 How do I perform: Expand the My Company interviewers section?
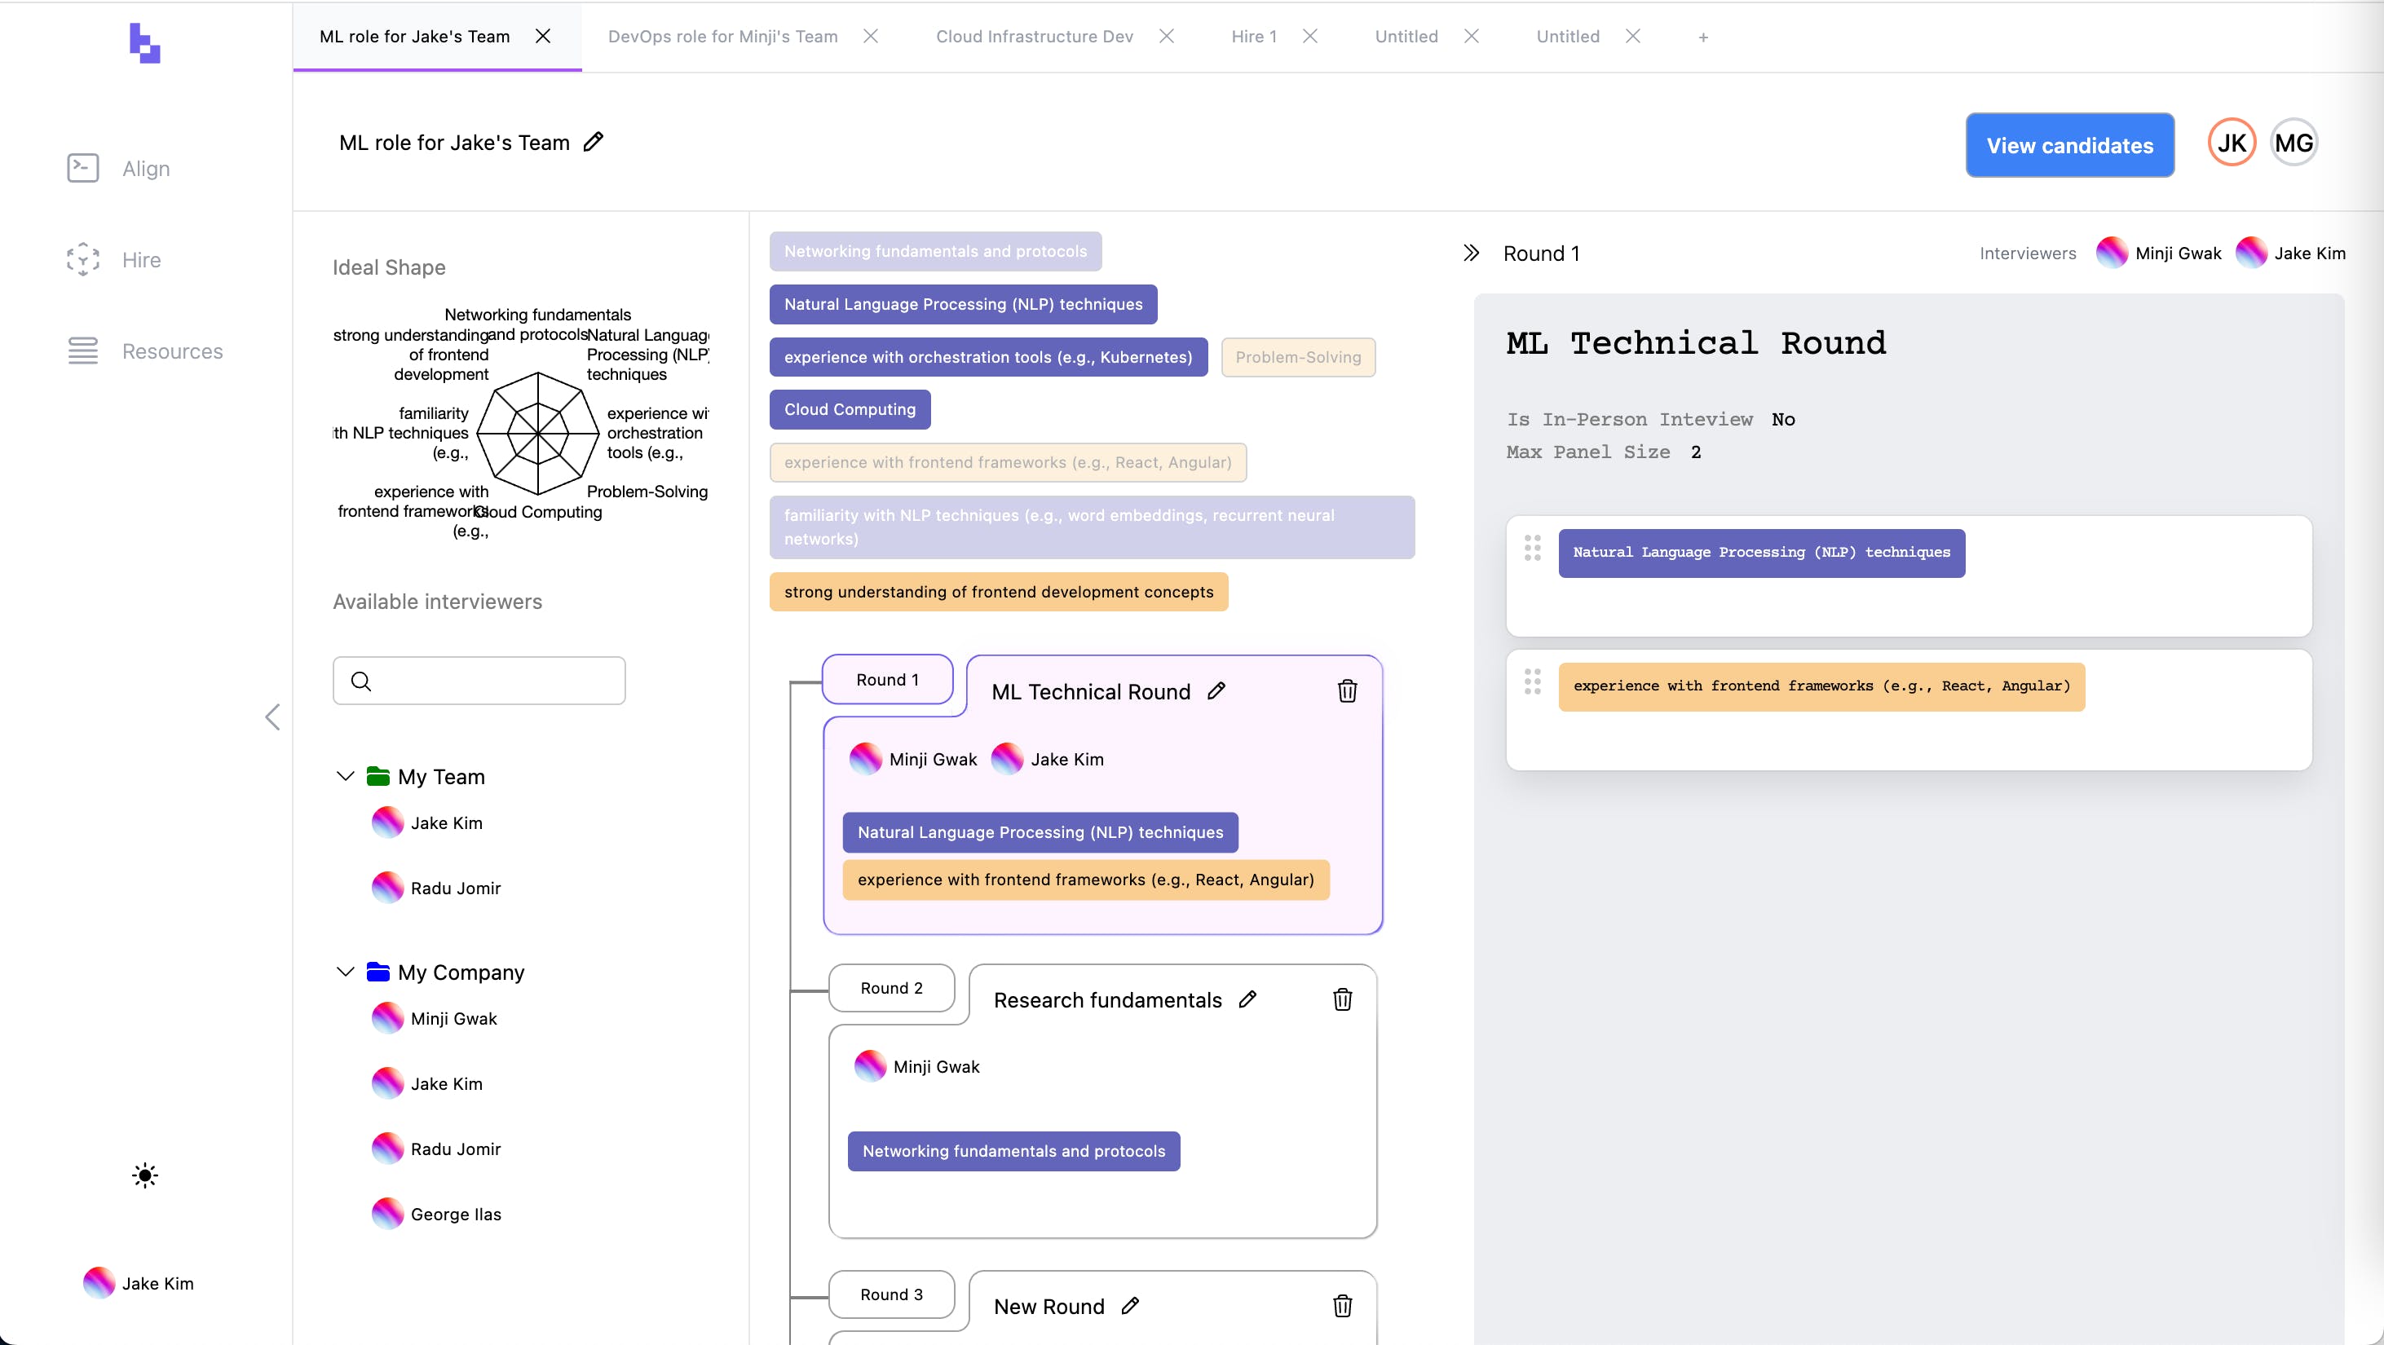344,972
